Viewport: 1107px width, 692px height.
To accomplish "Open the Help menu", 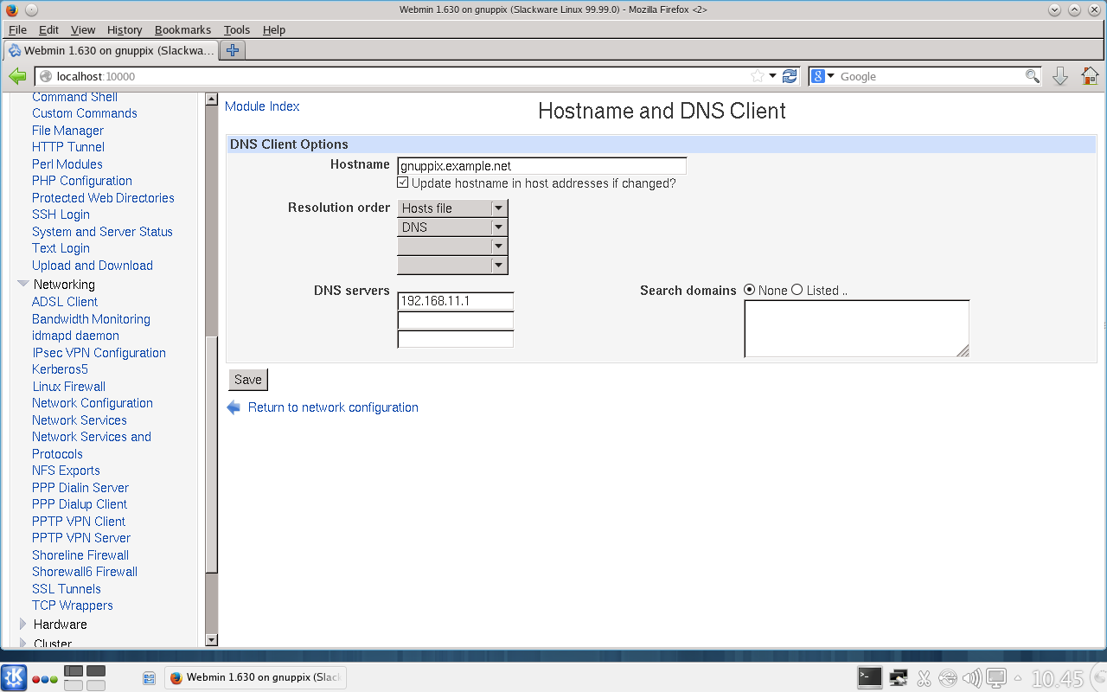I will point(273,29).
